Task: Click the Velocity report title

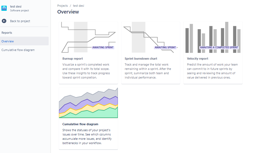Action: (x=197, y=59)
